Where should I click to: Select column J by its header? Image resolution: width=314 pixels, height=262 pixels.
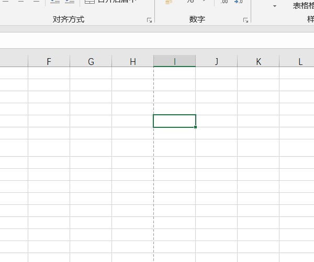pyautogui.click(x=216, y=61)
